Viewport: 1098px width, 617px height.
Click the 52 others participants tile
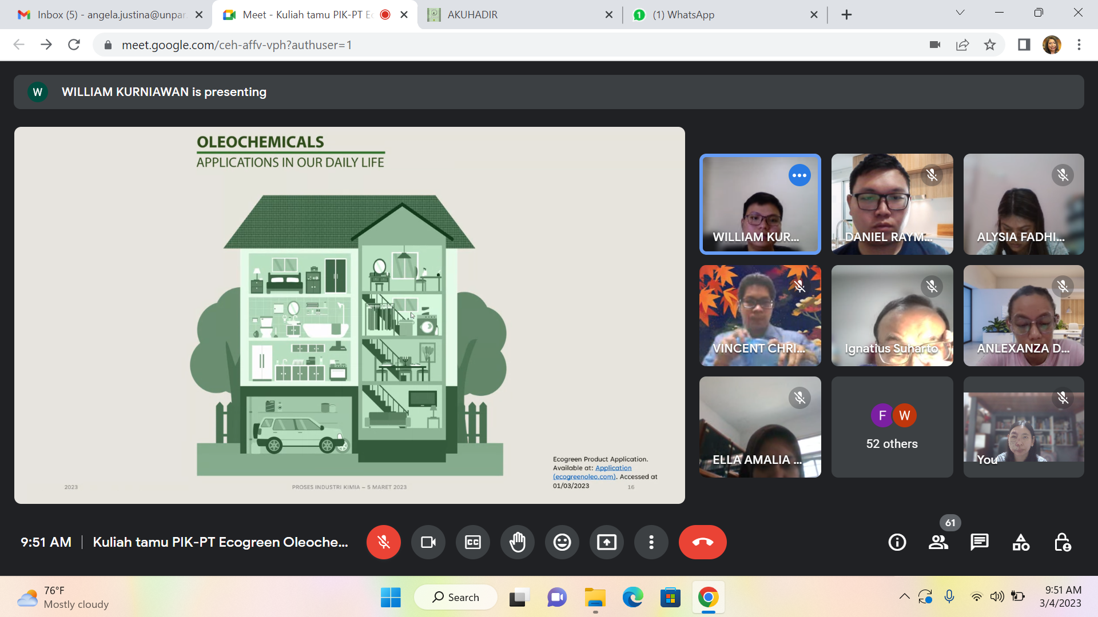pyautogui.click(x=892, y=427)
